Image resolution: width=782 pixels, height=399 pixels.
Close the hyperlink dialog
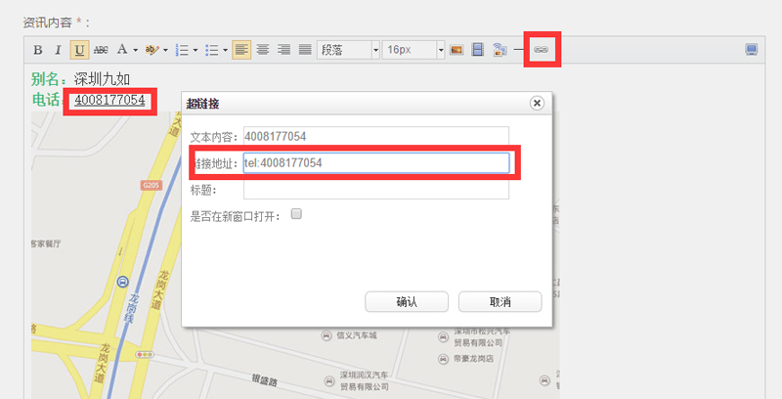537,103
